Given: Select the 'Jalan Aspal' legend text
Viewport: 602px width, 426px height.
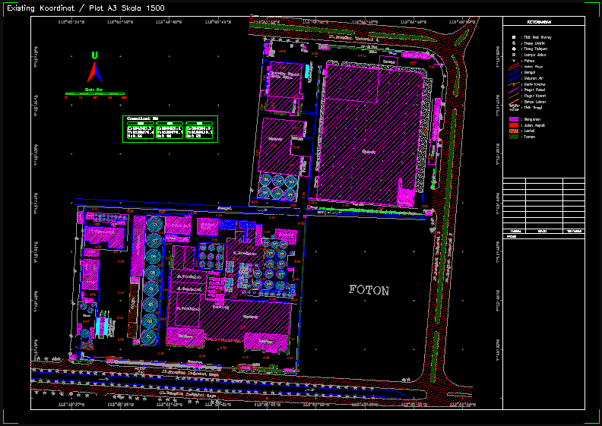Looking at the screenshot, I should click(534, 125).
